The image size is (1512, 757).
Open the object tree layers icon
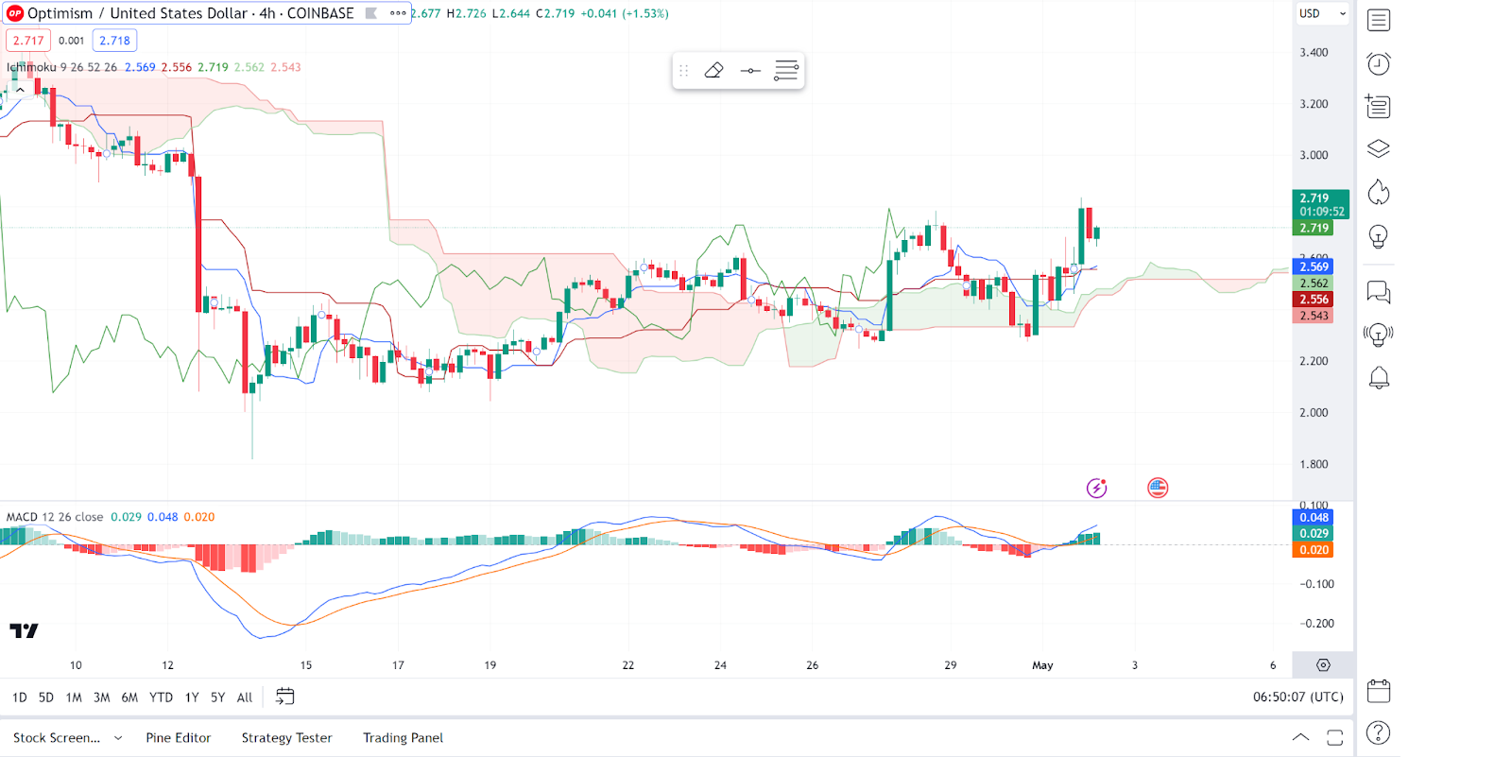[x=1379, y=149]
